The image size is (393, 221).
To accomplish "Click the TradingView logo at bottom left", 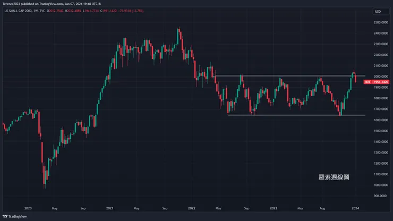I will pyautogui.click(x=14, y=216).
